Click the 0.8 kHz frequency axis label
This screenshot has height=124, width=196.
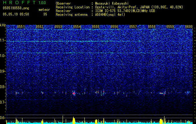click(x=3, y=87)
